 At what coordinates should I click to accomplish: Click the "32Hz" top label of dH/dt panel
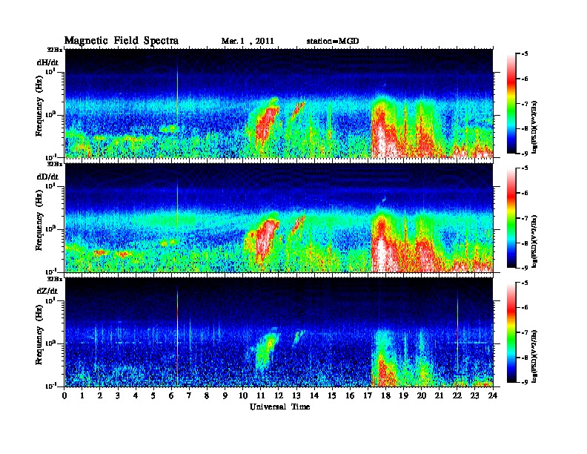pos(55,50)
